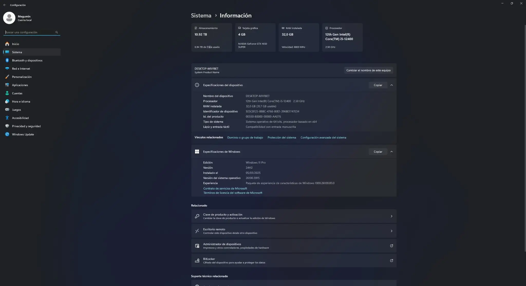The height and width of the screenshot is (286, 526).
Task: Select the Bluetooth y dispositivos icon
Action: (x=7, y=60)
